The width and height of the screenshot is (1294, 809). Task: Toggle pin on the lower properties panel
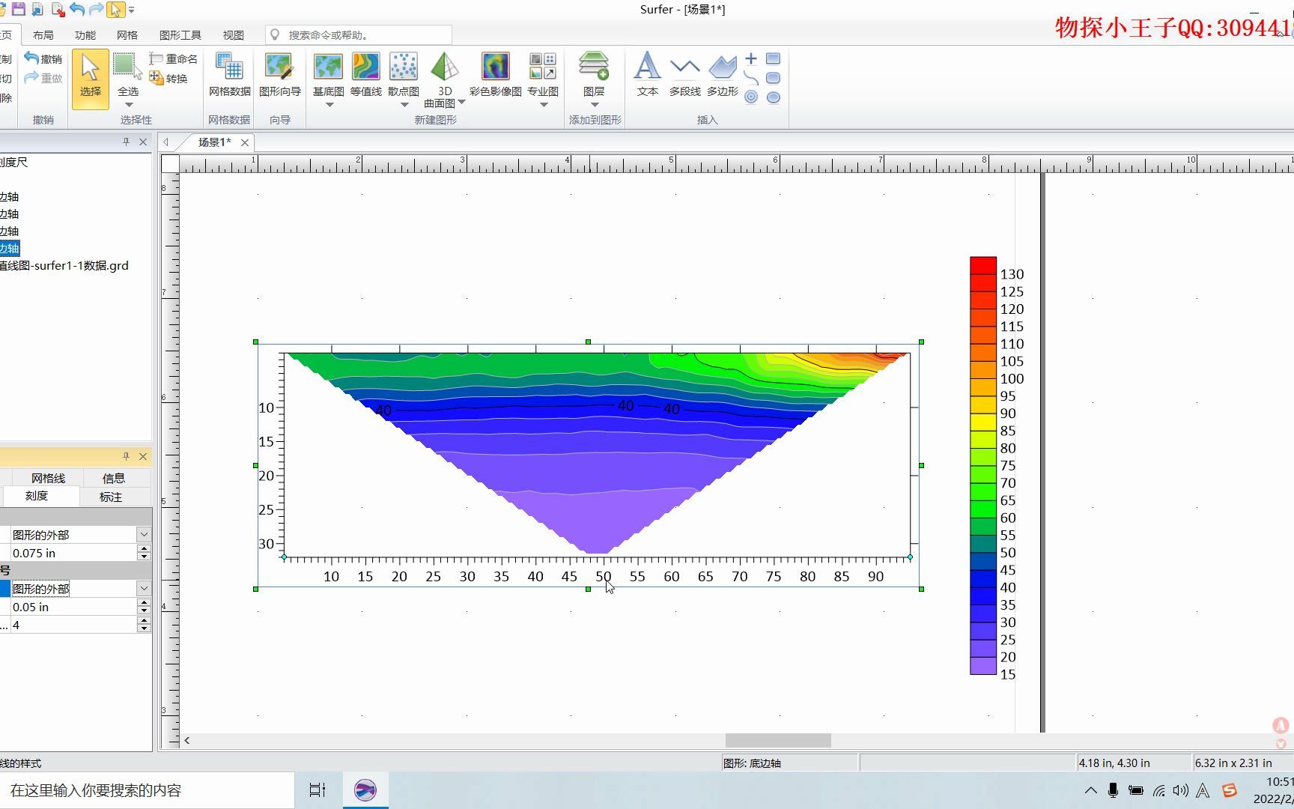click(x=126, y=456)
